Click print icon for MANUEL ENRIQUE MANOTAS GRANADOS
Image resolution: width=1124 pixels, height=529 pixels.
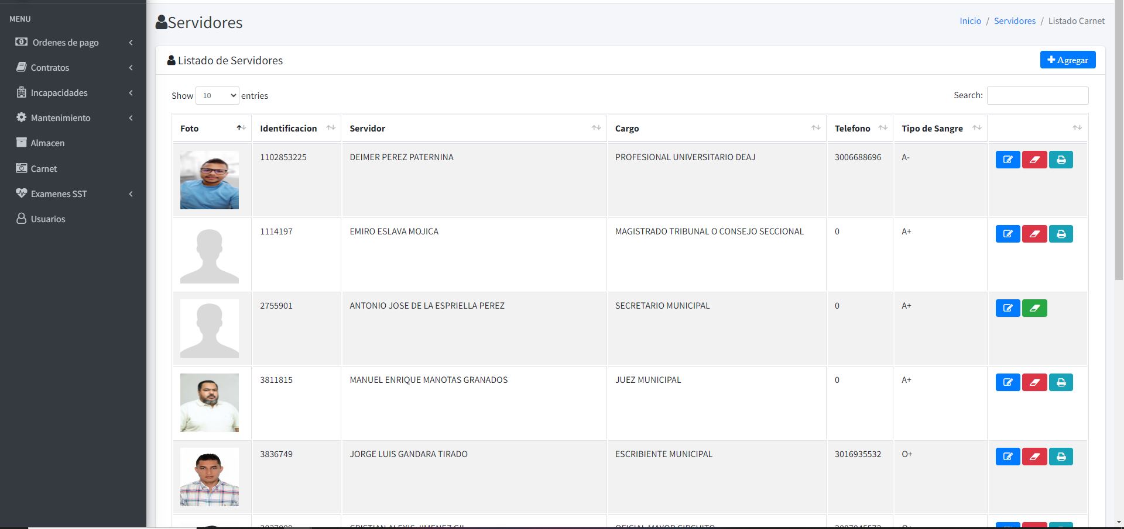point(1061,382)
